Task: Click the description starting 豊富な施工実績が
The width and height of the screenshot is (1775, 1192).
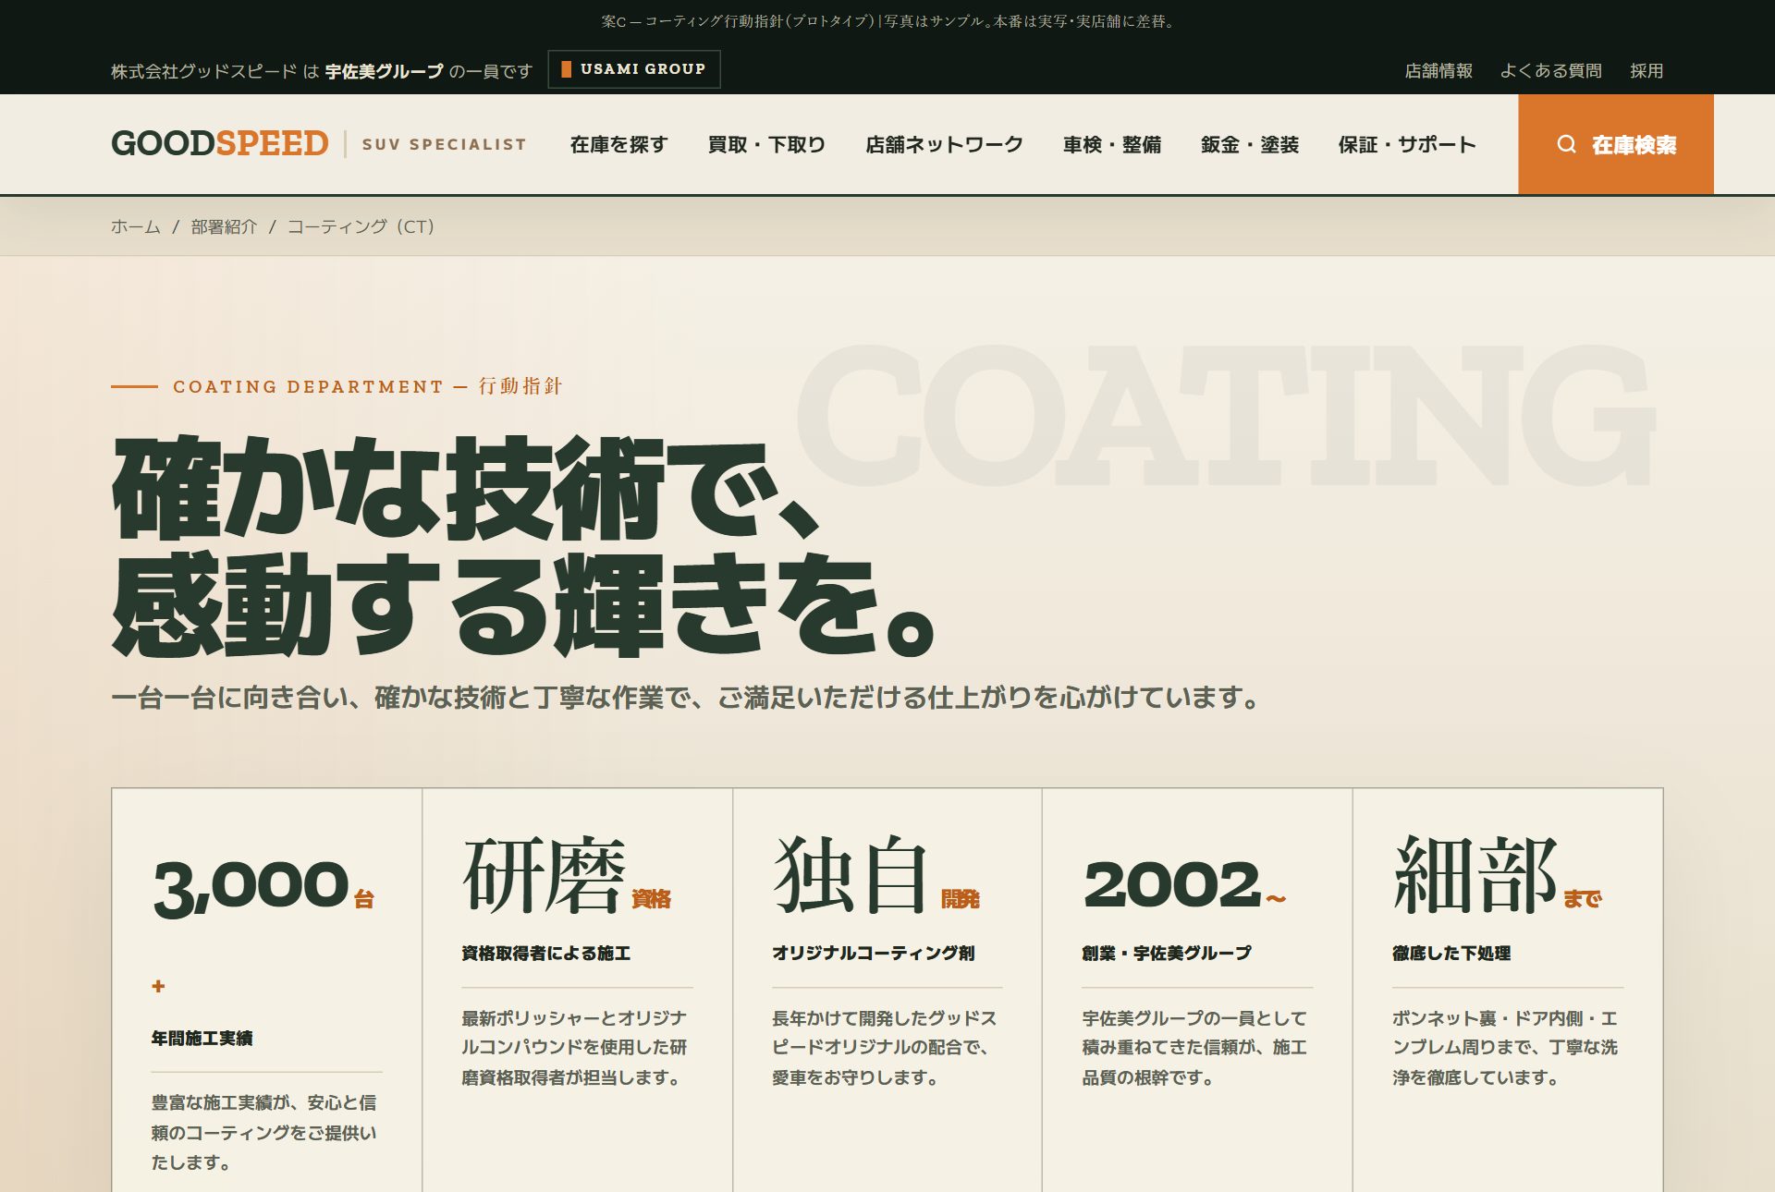Action: click(264, 1132)
